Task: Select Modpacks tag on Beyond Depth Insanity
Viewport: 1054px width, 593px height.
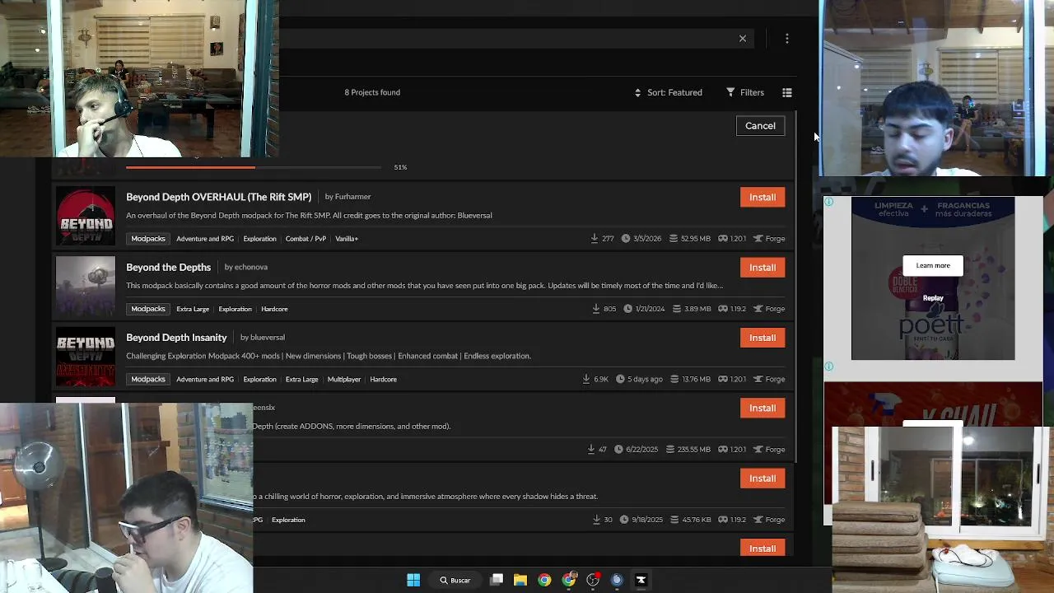Action: [148, 379]
